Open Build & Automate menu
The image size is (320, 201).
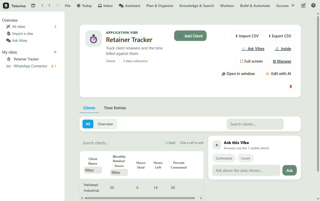tap(255, 6)
